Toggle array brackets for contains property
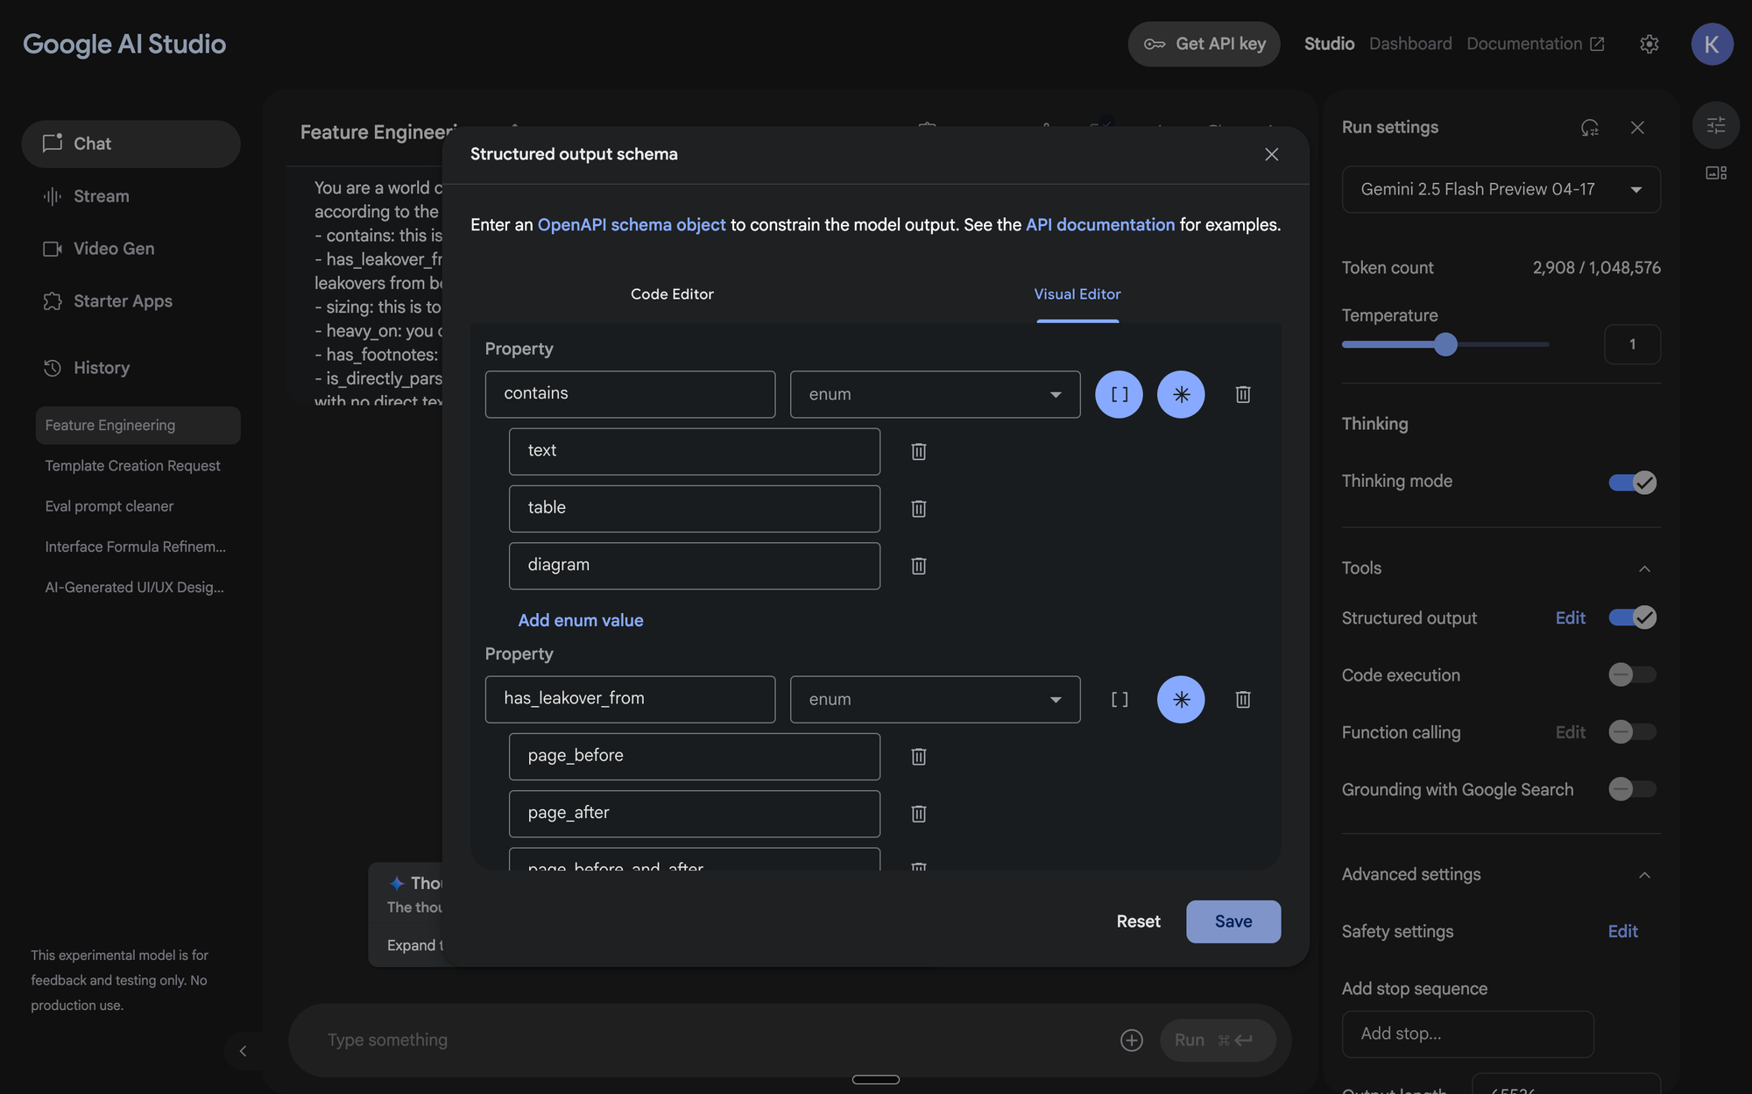 point(1120,394)
